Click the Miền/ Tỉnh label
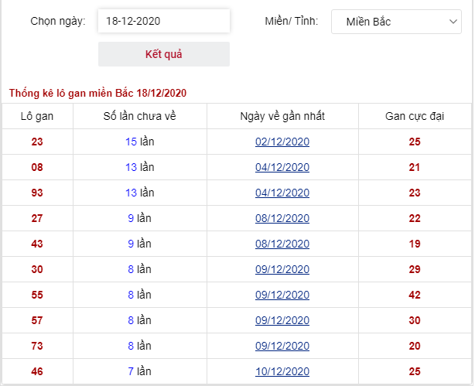Viewport: 475px width, 386px height. pos(292,21)
